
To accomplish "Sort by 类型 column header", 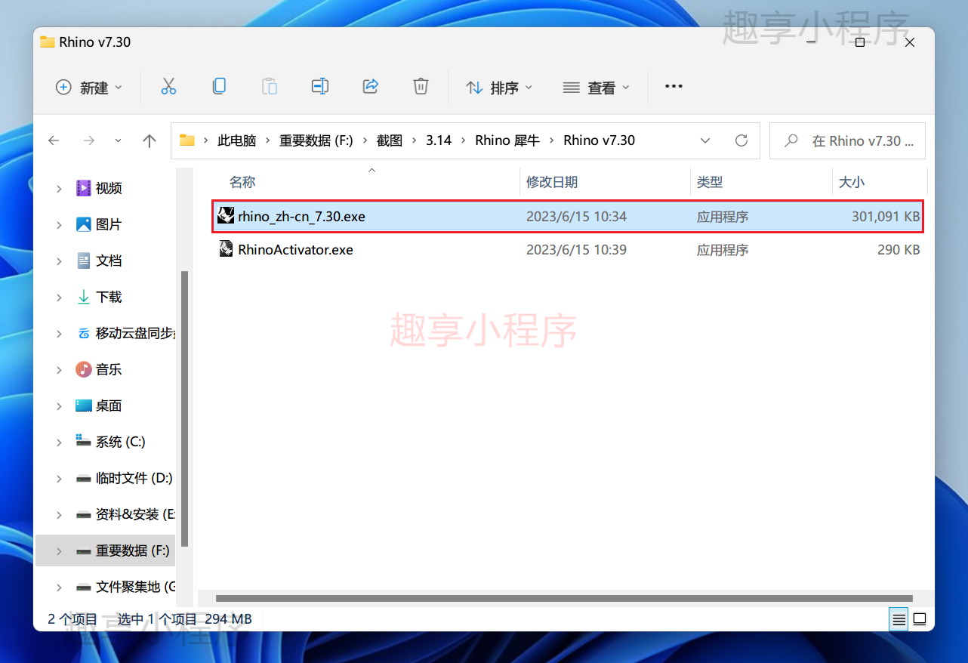I will tap(710, 182).
